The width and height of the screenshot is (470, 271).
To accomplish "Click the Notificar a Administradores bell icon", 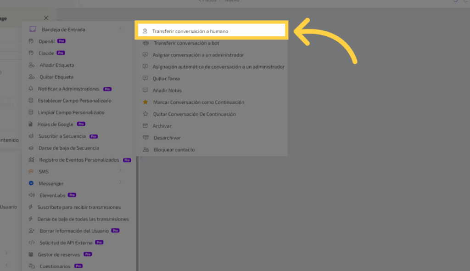I will coord(31,89).
